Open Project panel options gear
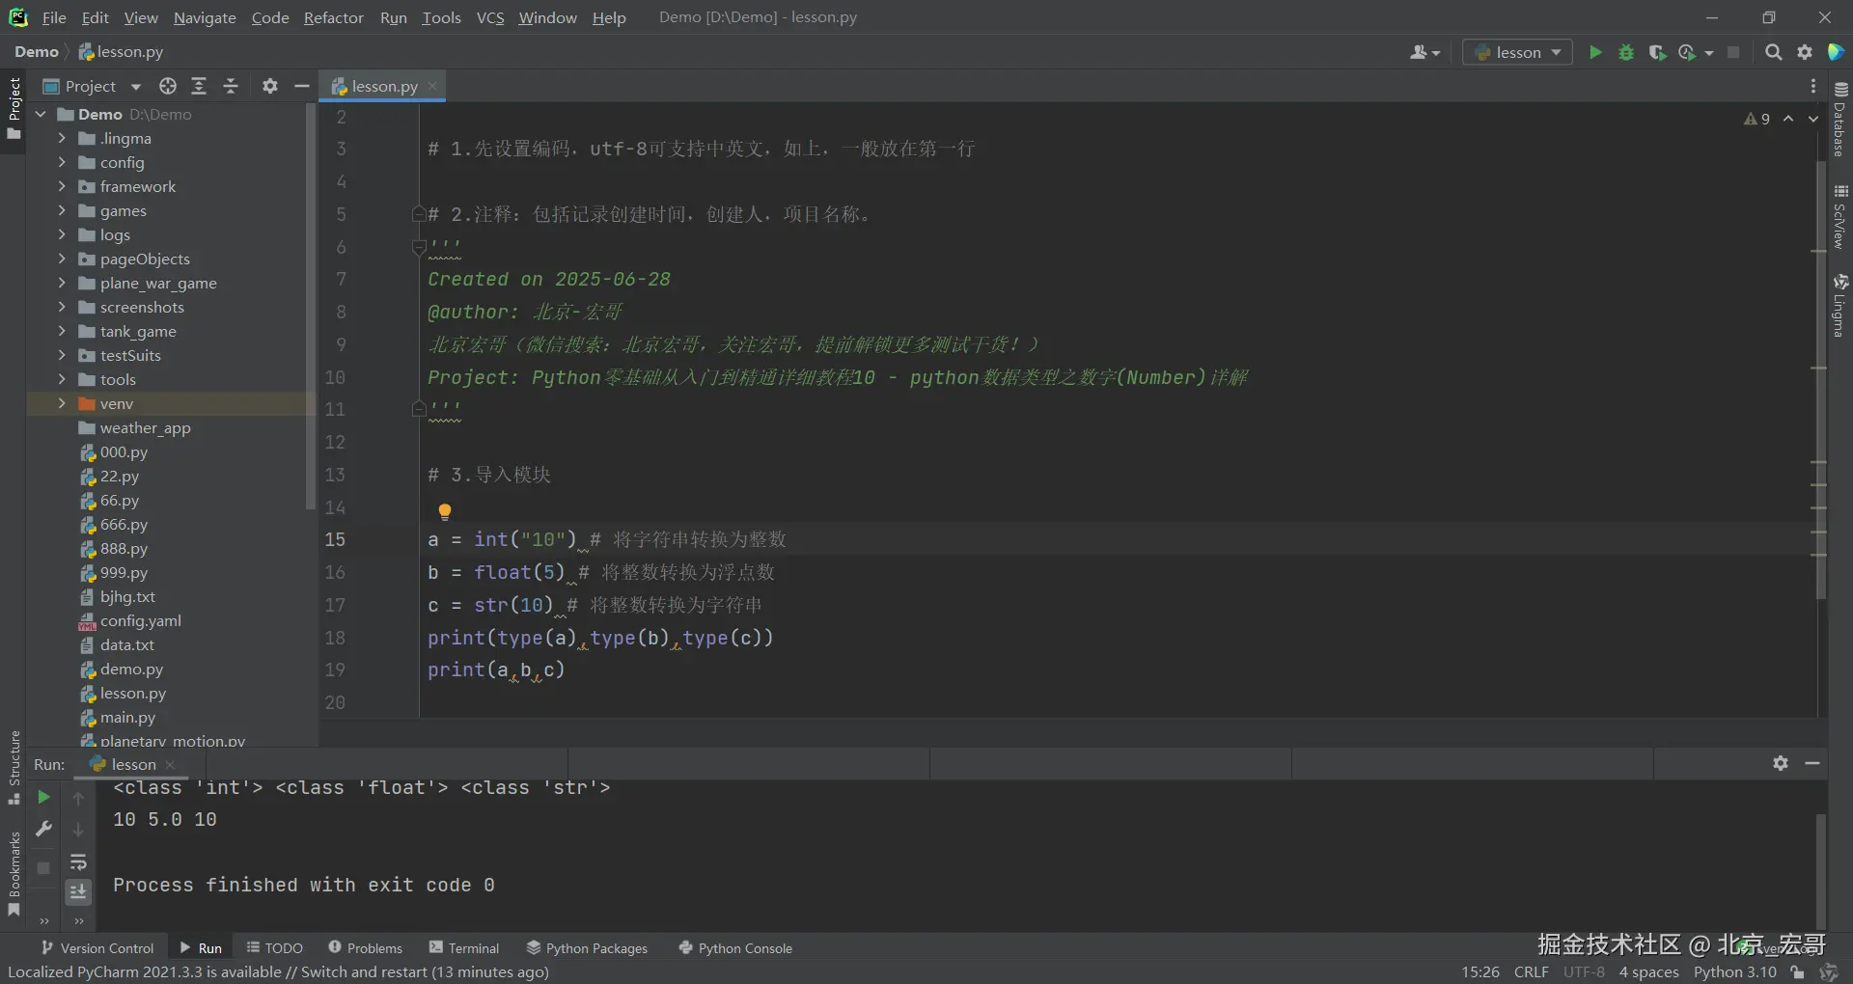Viewport: 1853px width, 984px height. 270,86
